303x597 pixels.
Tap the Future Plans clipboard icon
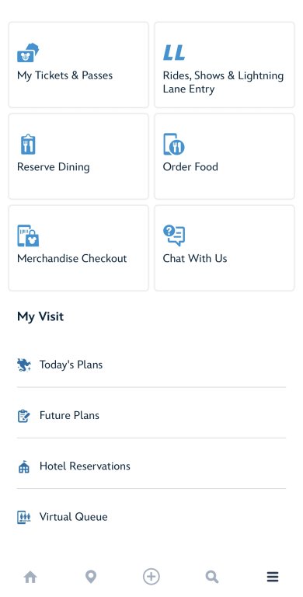[x=23, y=415]
